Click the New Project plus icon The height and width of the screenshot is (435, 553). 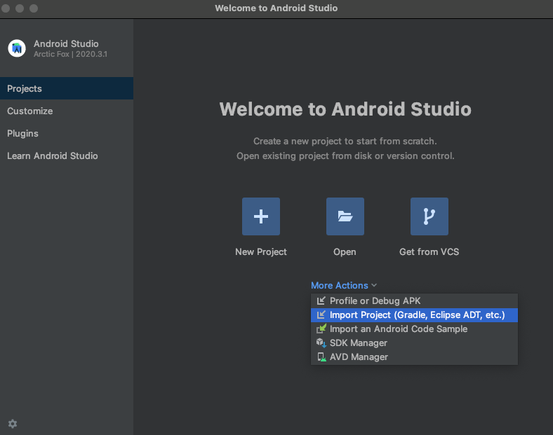pyautogui.click(x=260, y=216)
